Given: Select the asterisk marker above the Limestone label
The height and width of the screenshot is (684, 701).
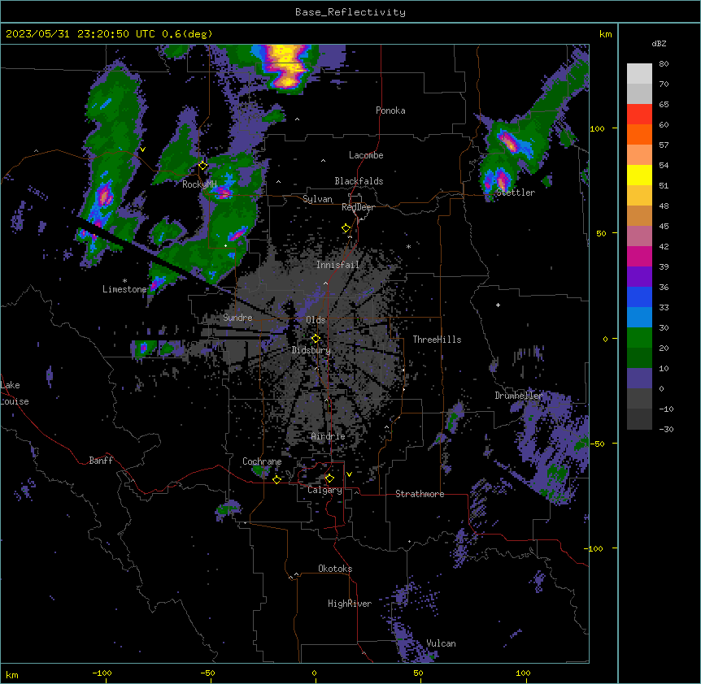Looking at the screenshot, I should click(x=124, y=281).
